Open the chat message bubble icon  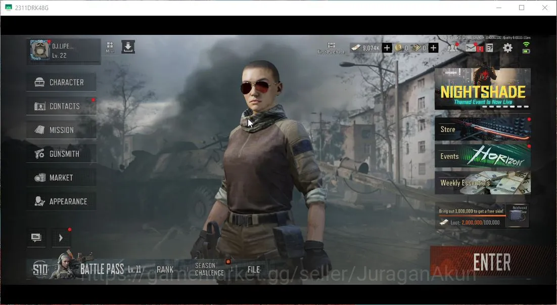36,237
